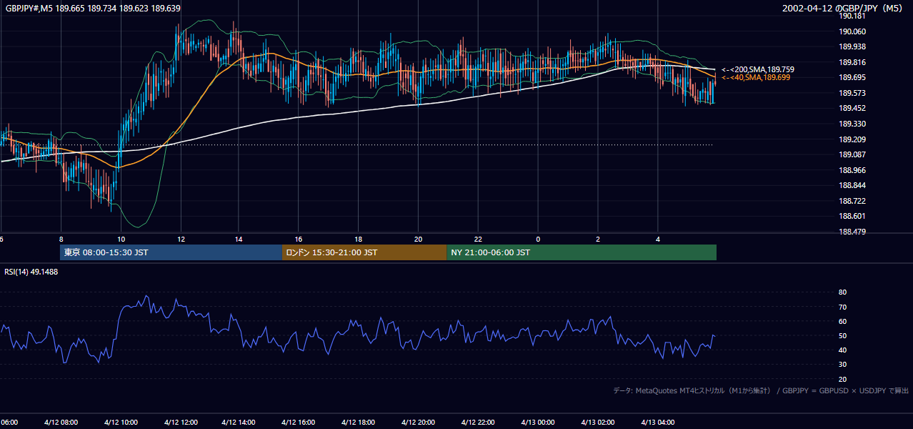Click the '<-<200,SMA,189.759' label

tap(757, 69)
